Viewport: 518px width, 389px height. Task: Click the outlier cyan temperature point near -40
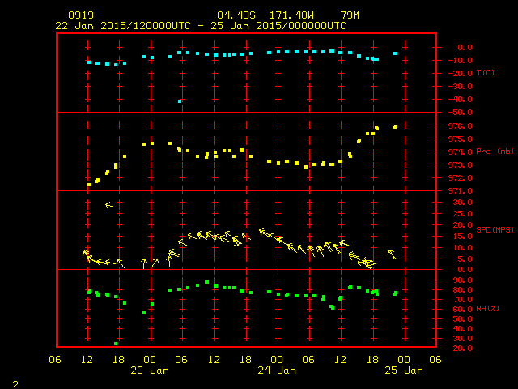point(180,101)
